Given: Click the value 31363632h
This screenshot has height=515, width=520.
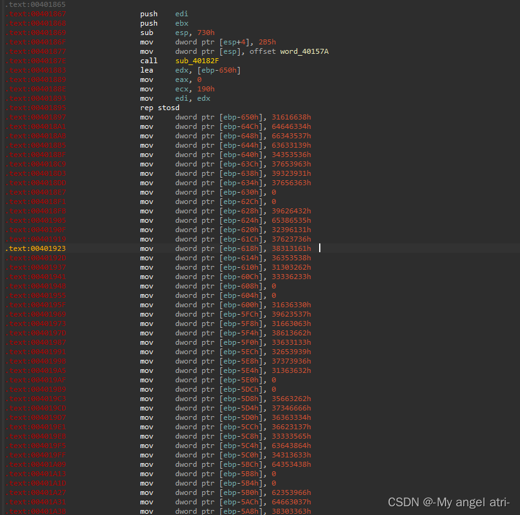Looking at the screenshot, I should coord(292,370).
